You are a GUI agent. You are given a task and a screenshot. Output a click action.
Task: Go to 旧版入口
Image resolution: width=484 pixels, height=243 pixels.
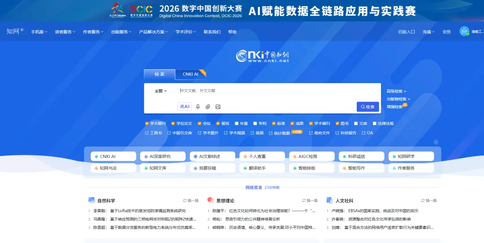[x=406, y=32]
